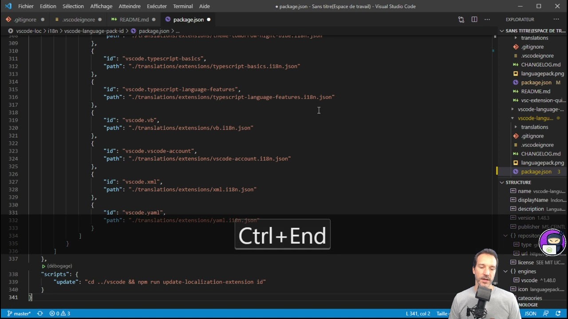
Task: Collapse the repository node in Structure
Action: [505, 236]
